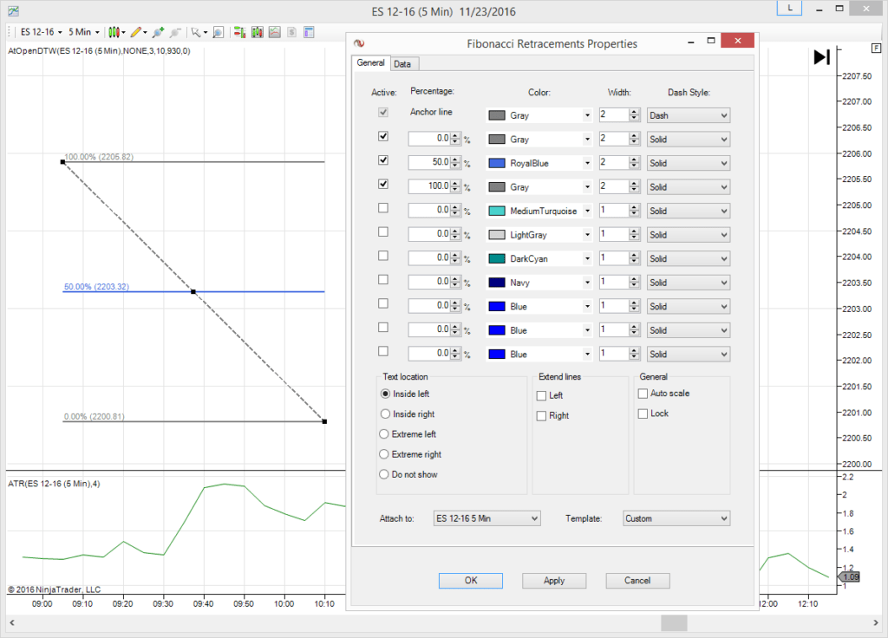Enable the Navy level checkbox

tap(383, 280)
